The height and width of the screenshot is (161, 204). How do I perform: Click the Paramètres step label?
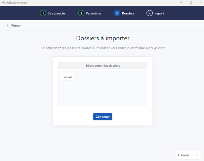point(94,13)
